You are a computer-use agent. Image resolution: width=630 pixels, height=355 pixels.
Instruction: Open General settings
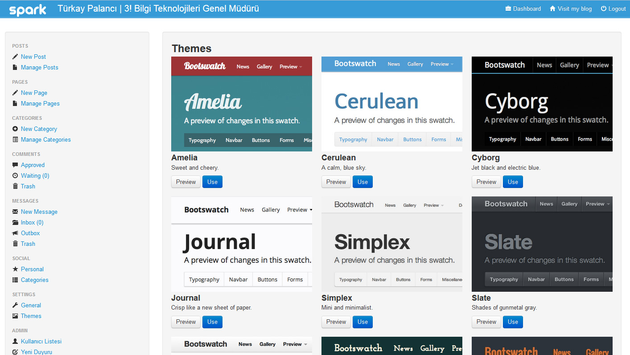tap(31, 305)
